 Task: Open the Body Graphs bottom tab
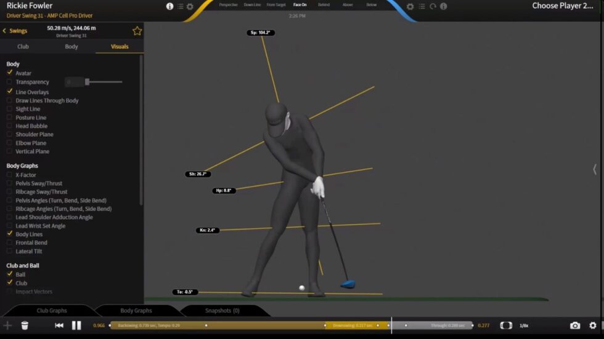tap(136, 311)
